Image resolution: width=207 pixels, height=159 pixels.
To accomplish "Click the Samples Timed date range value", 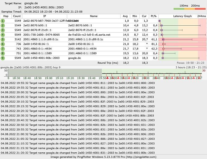I will click(53, 12).
